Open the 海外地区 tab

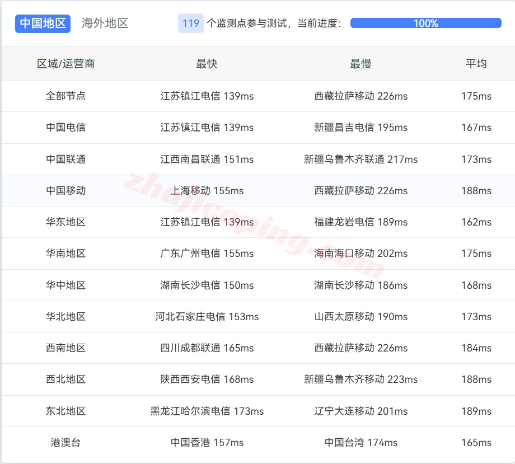pyautogui.click(x=105, y=23)
